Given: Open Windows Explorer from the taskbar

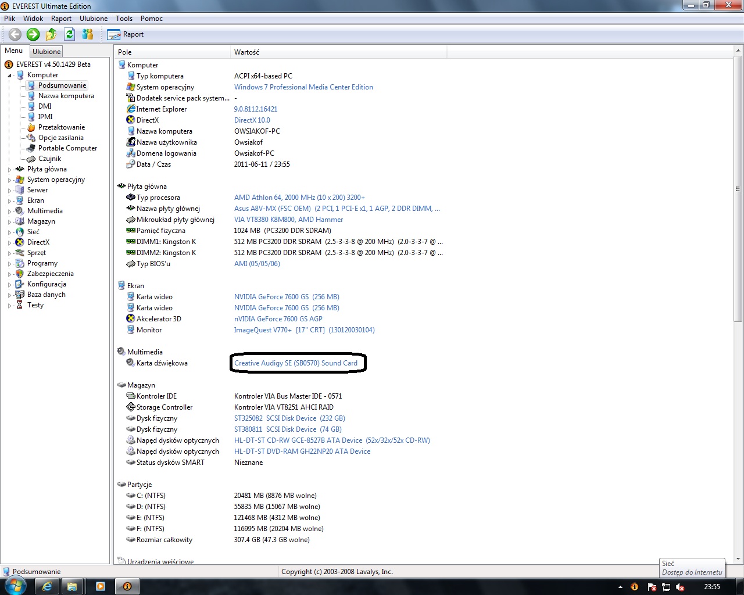Looking at the screenshot, I should [x=73, y=586].
